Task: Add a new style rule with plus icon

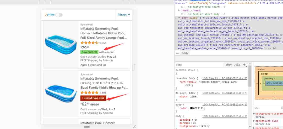Action: pos(244,64)
